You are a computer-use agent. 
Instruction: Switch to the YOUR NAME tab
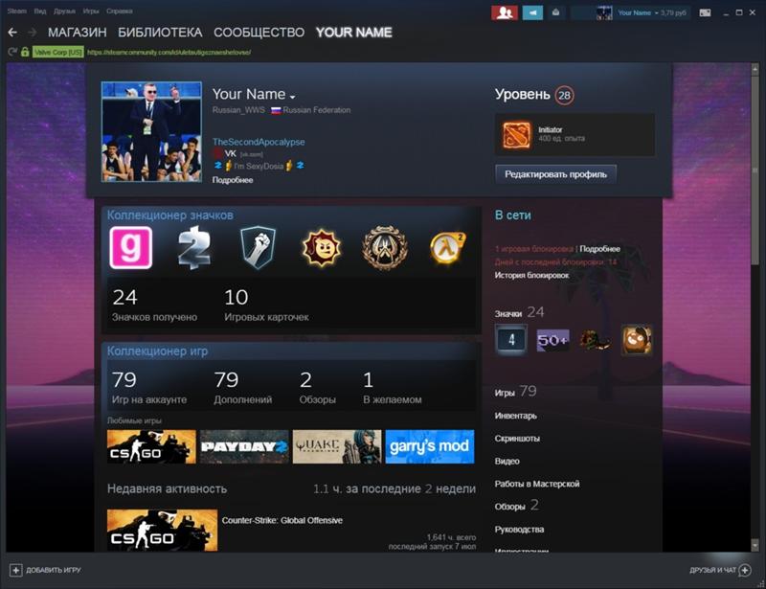[353, 33]
